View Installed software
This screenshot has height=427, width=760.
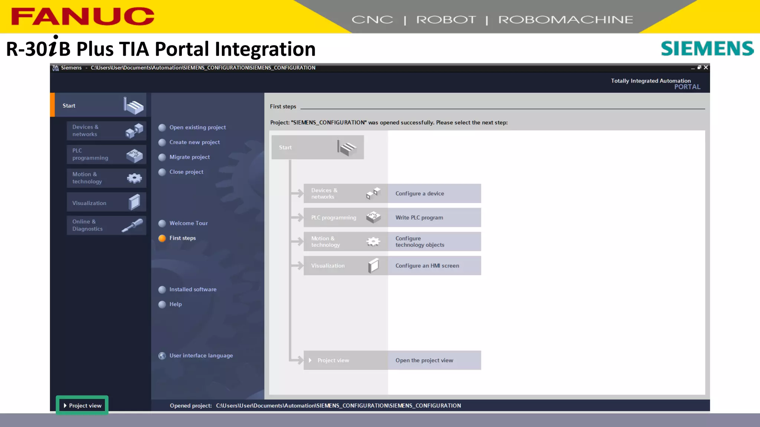coord(193,289)
